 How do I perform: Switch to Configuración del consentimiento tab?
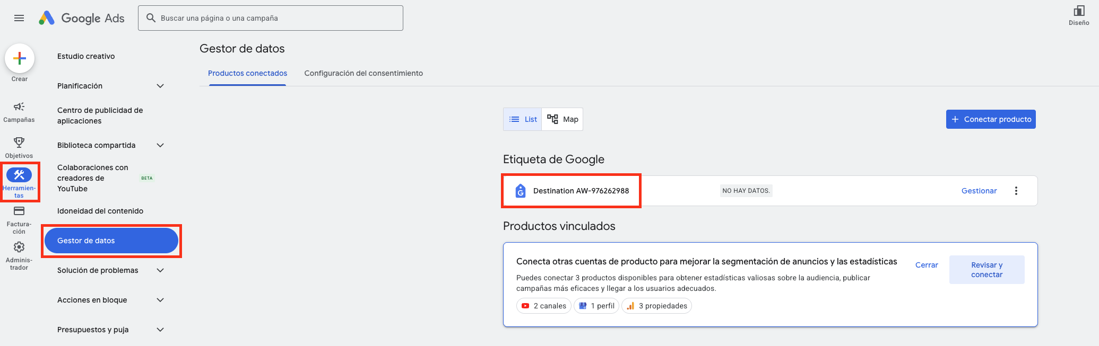tap(364, 73)
